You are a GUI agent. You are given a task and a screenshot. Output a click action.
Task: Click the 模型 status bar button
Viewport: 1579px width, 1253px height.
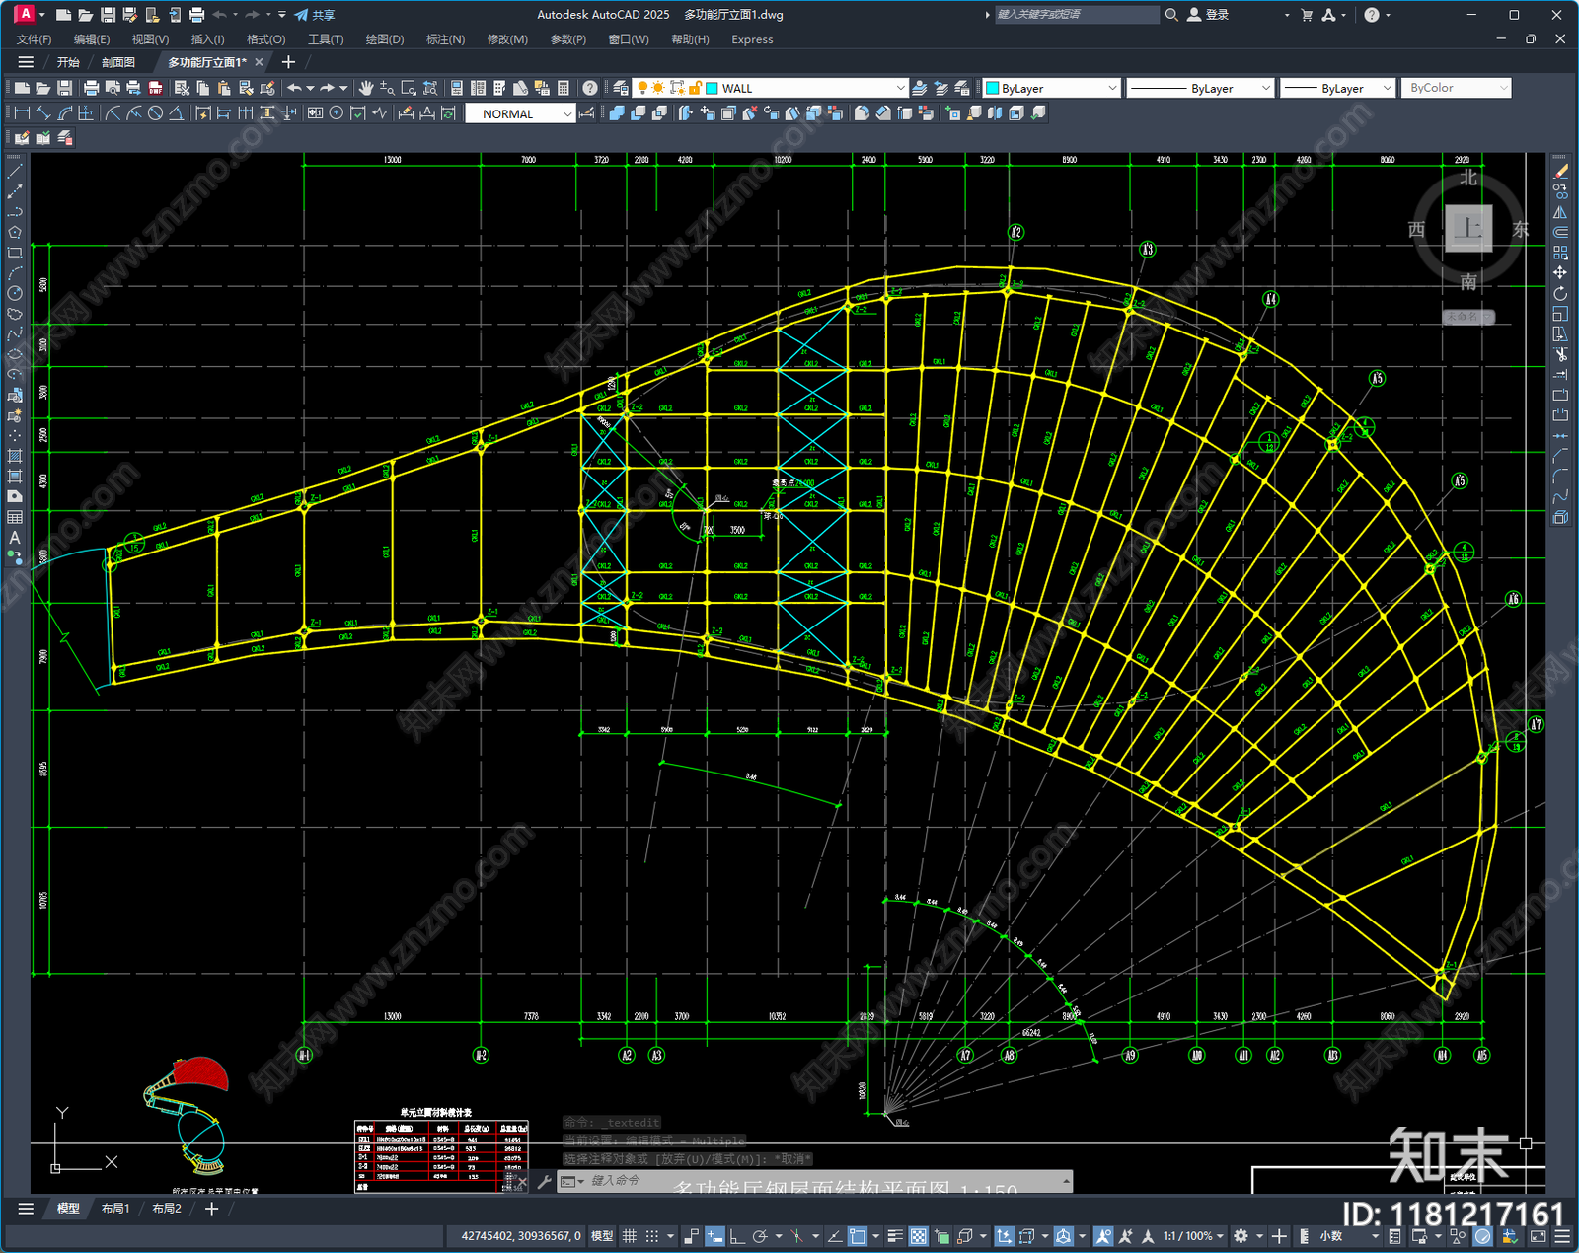tap(602, 1236)
